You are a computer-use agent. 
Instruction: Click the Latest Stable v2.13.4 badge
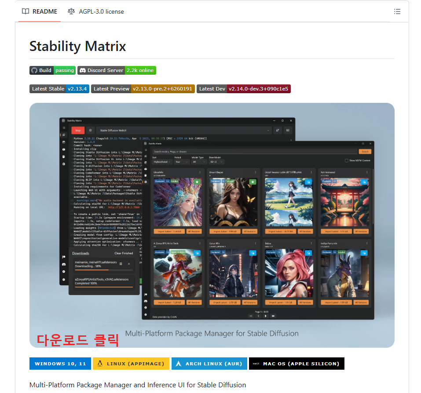59,89
